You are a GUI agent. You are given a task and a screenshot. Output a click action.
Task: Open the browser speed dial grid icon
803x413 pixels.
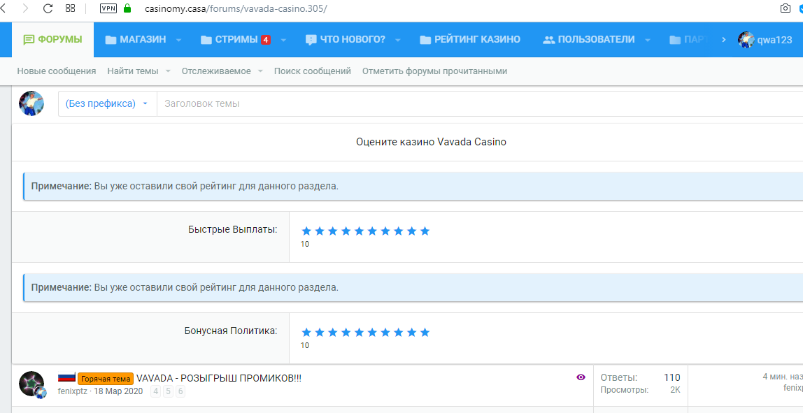[71, 8]
